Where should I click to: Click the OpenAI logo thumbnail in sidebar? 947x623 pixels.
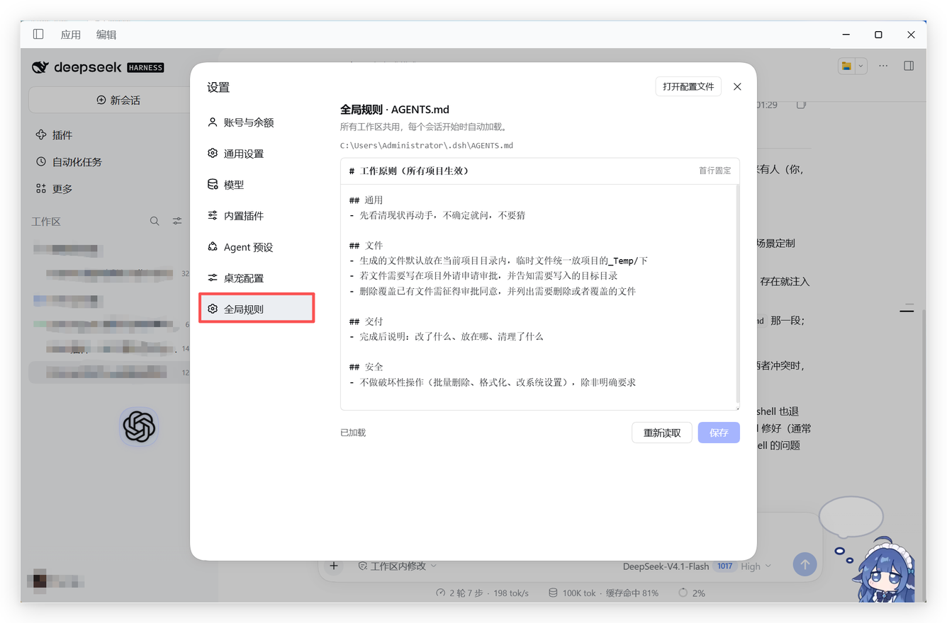click(x=139, y=427)
